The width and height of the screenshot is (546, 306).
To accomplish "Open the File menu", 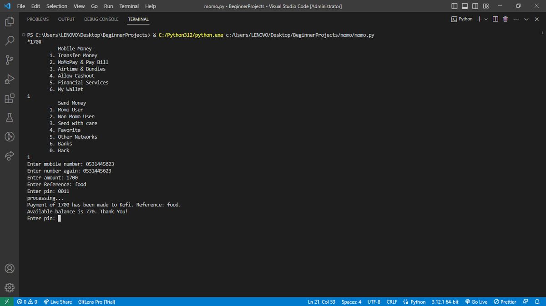I will [x=21, y=6].
